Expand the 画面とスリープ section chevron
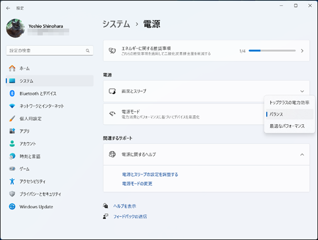 point(302,91)
